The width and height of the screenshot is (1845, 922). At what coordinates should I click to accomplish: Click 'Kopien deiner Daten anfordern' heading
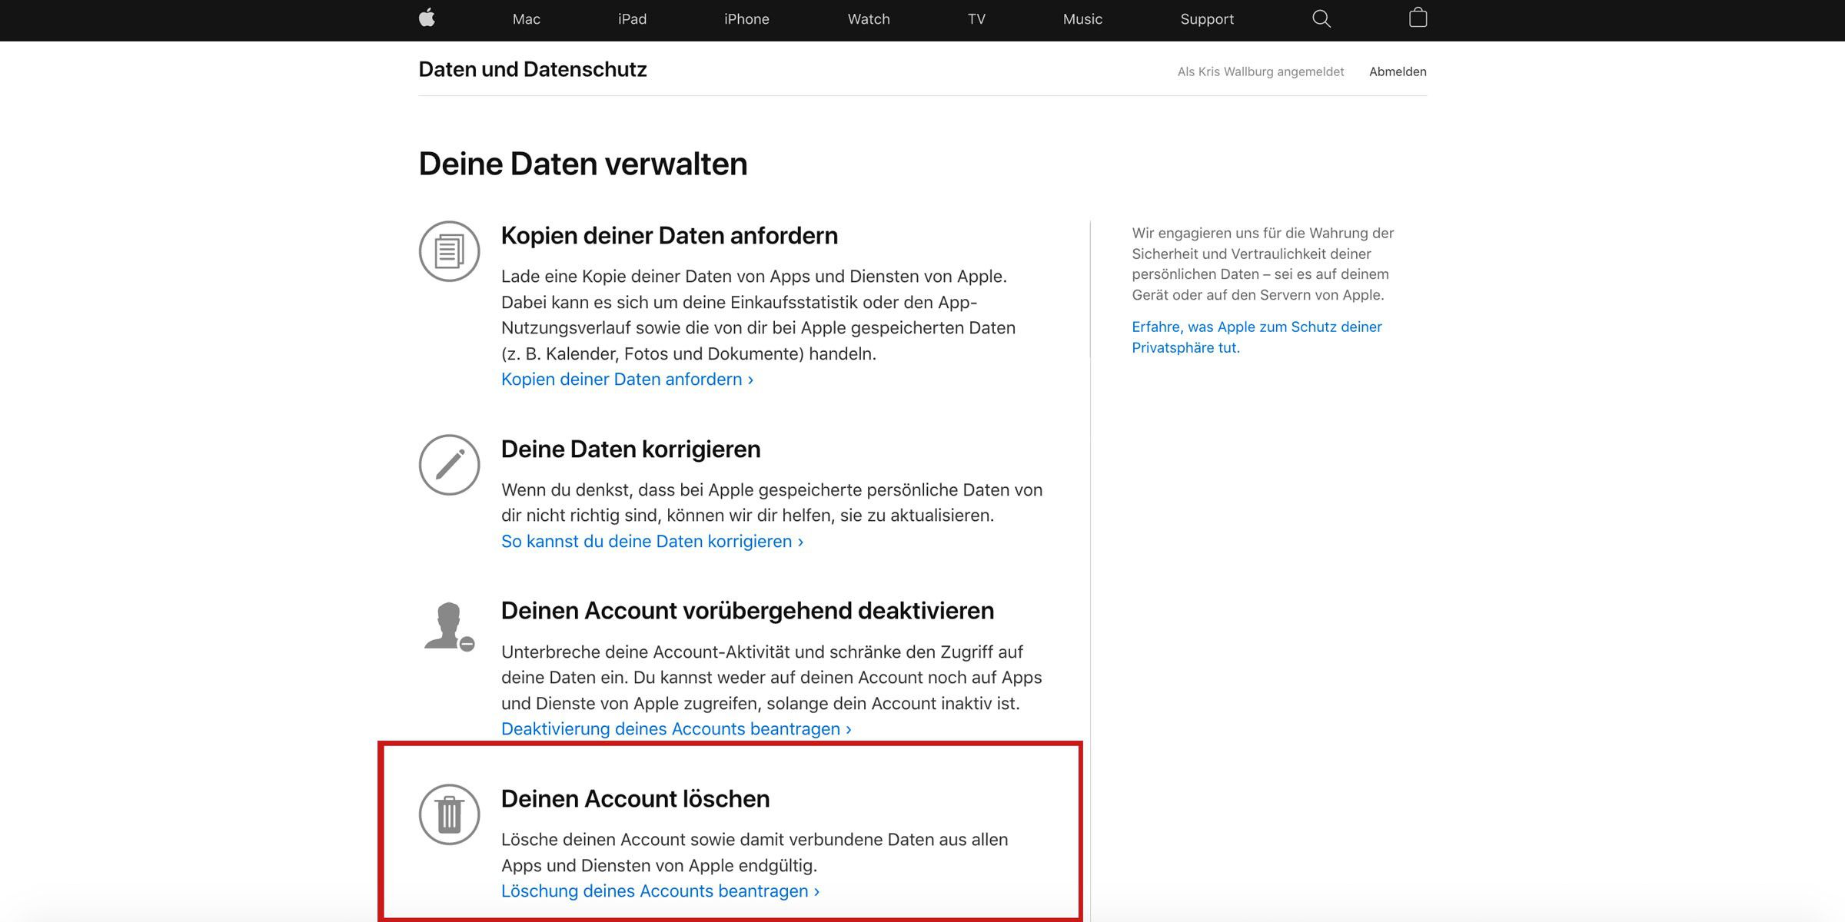click(x=670, y=235)
